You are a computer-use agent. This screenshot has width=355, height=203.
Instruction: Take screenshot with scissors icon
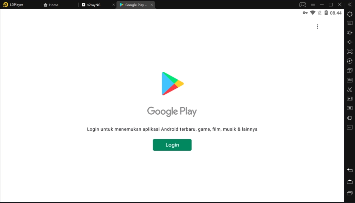(x=349, y=90)
